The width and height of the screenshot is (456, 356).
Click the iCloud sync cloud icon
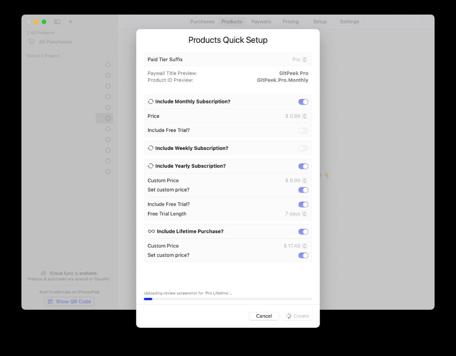click(x=43, y=273)
